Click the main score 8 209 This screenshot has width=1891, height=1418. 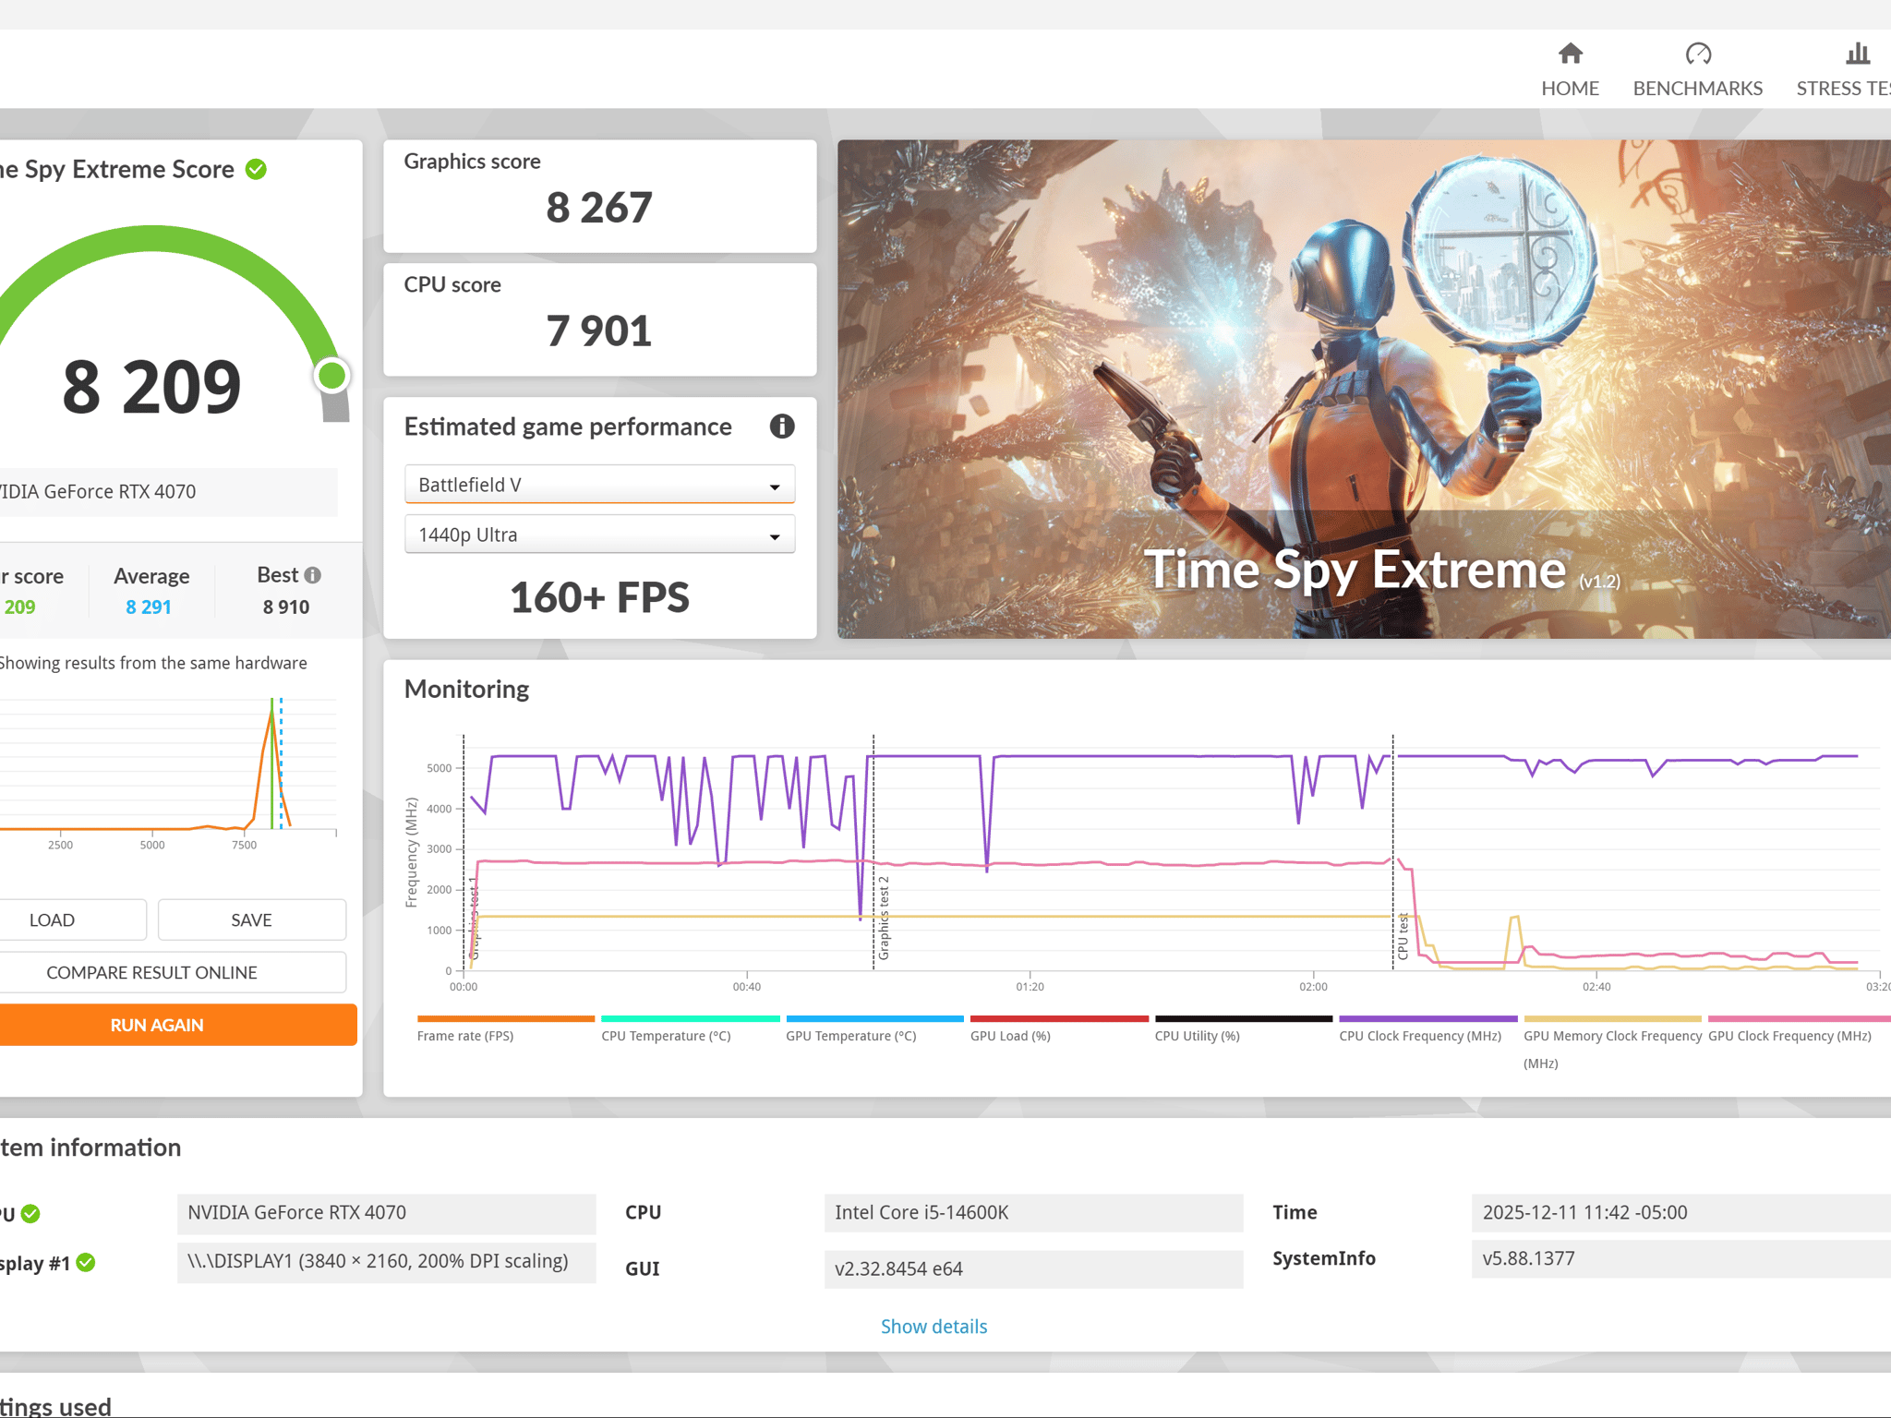click(151, 388)
